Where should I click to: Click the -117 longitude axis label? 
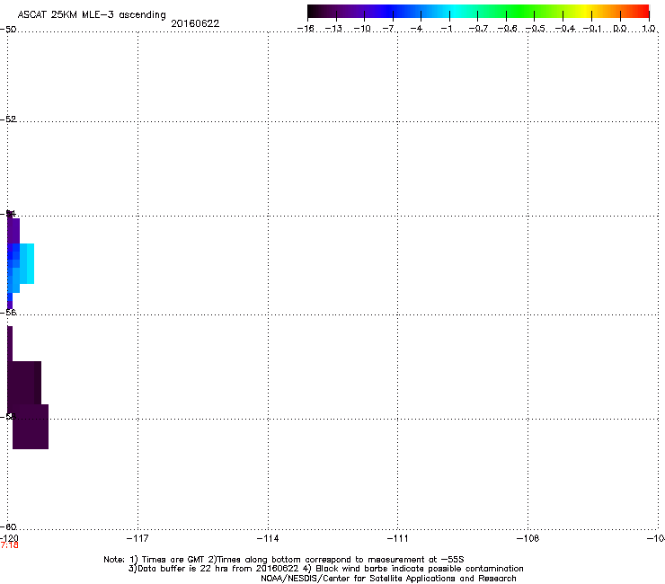137,538
